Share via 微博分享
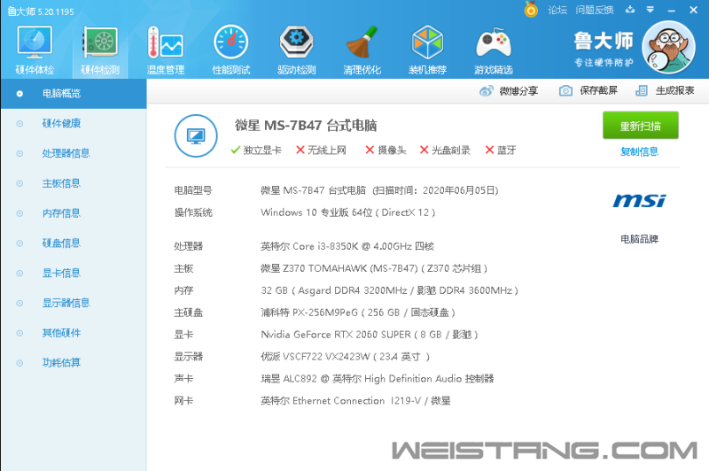This screenshot has height=471, width=709. coord(509,90)
